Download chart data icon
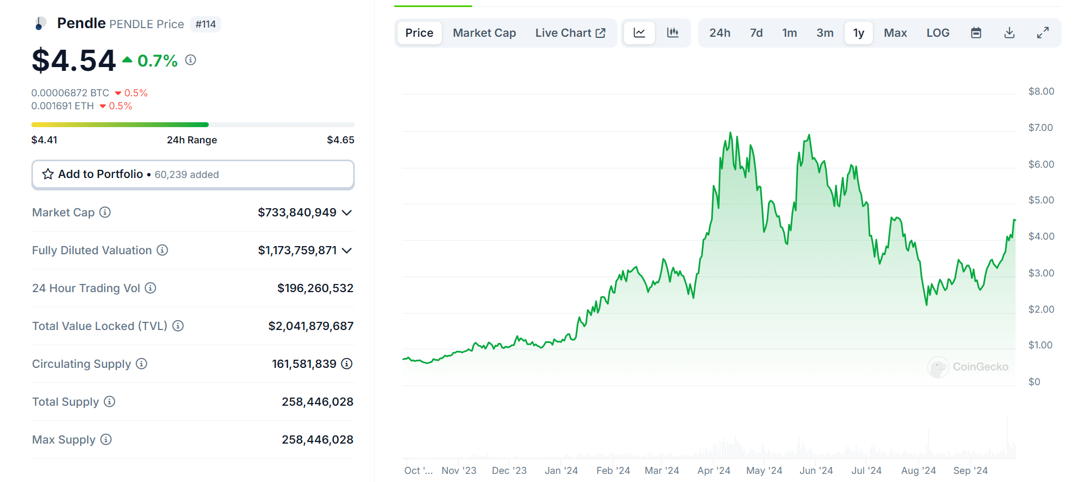The image size is (1074, 482). coord(1009,33)
